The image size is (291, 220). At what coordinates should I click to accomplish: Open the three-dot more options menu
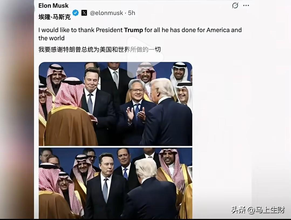coord(246,5)
